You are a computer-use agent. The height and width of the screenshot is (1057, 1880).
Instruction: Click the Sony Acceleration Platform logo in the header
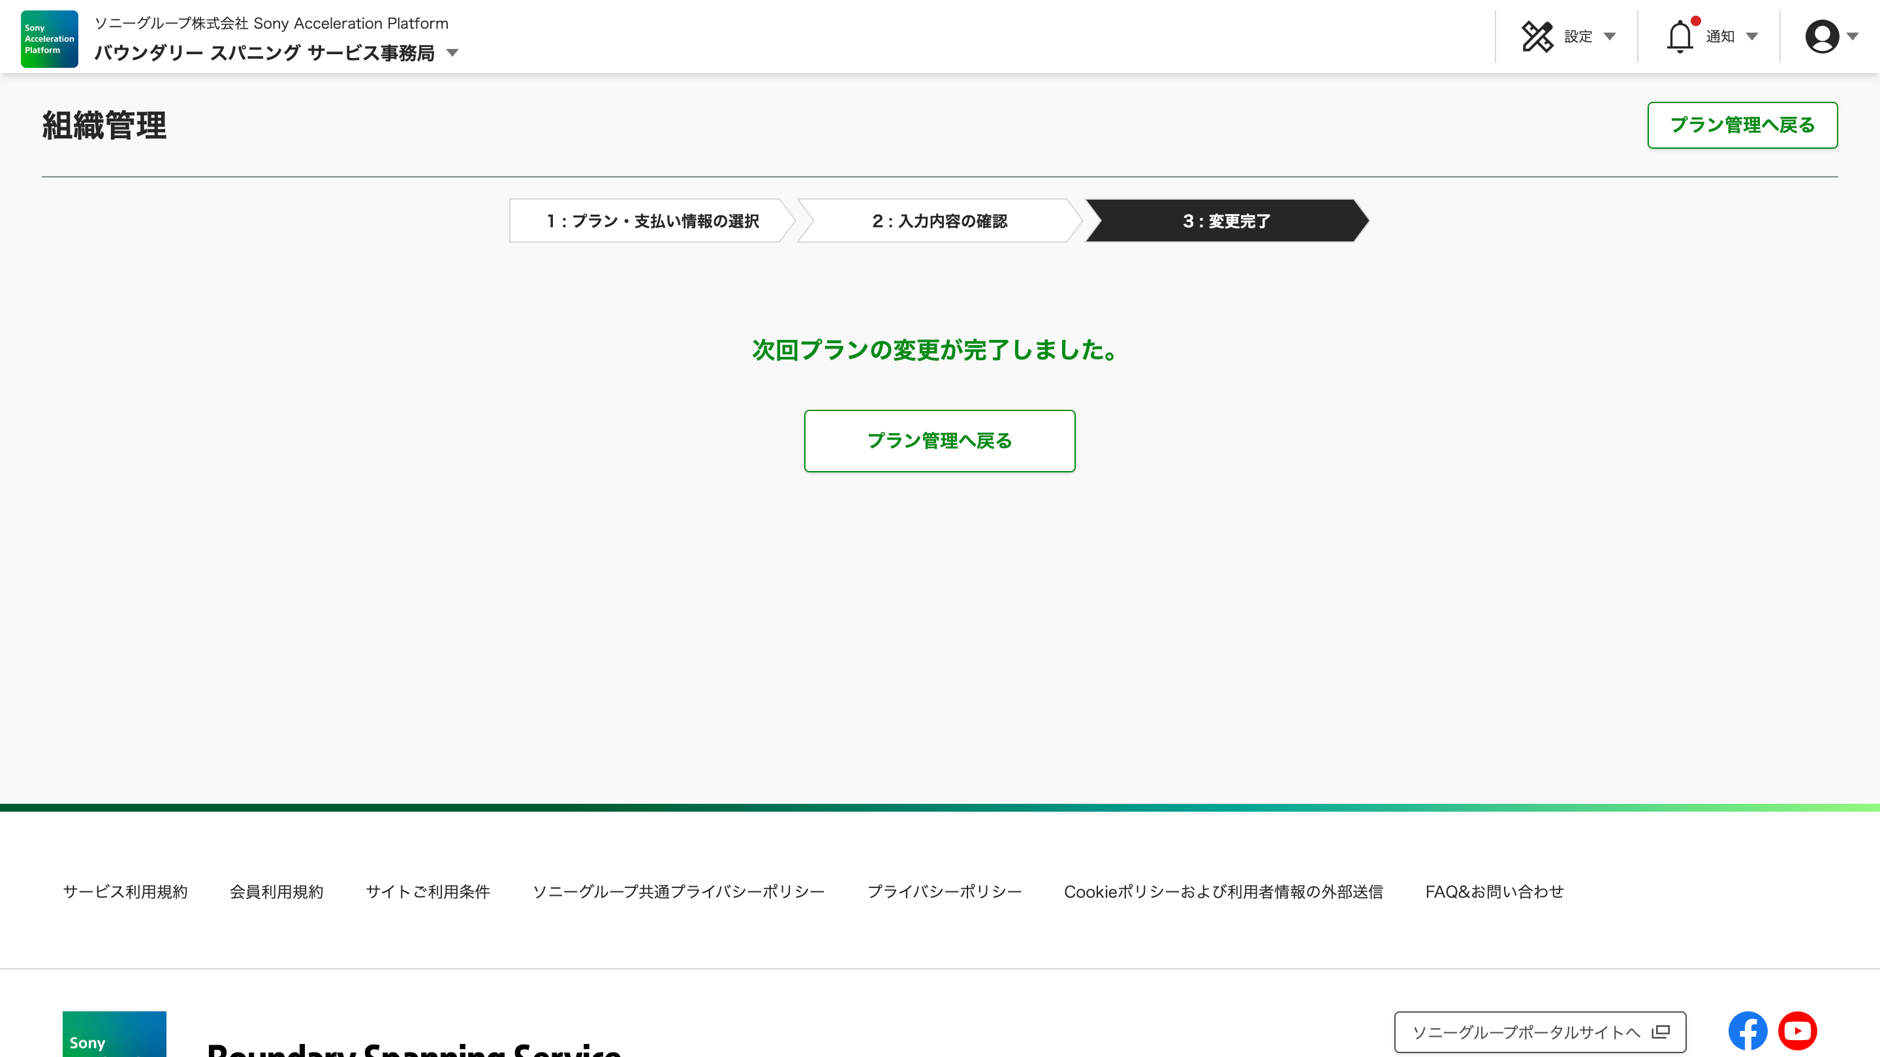[x=49, y=38]
